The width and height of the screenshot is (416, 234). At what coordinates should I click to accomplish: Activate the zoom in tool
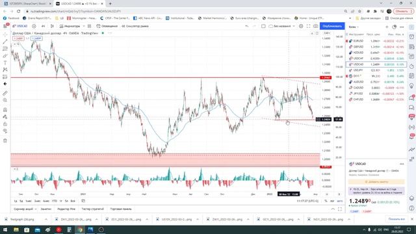click(x=5, y=100)
